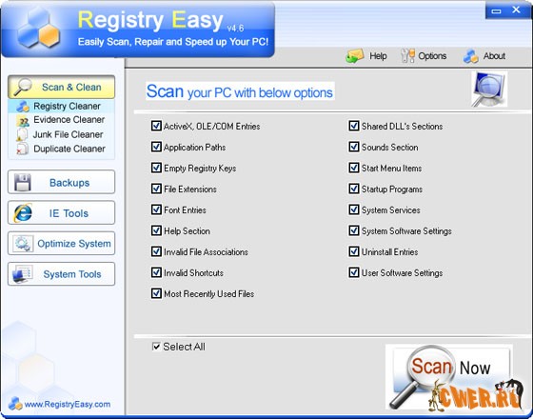The height and width of the screenshot is (419, 533).
Task: Uncheck System Software Settings
Action: coord(354,230)
